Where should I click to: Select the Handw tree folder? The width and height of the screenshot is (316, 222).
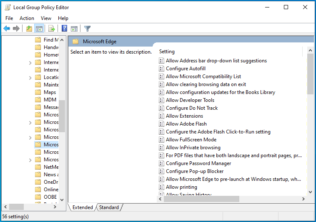47,47
